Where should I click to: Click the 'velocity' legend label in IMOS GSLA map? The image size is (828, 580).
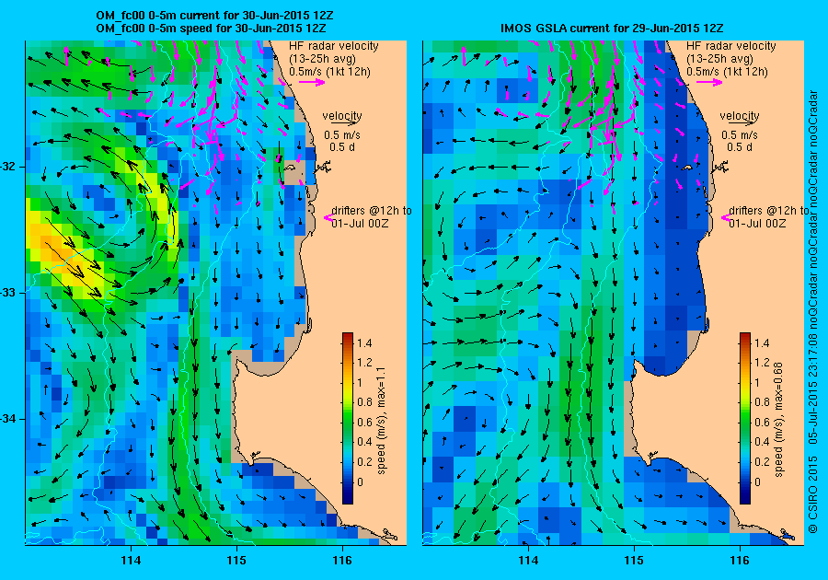(x=740, y=115)
